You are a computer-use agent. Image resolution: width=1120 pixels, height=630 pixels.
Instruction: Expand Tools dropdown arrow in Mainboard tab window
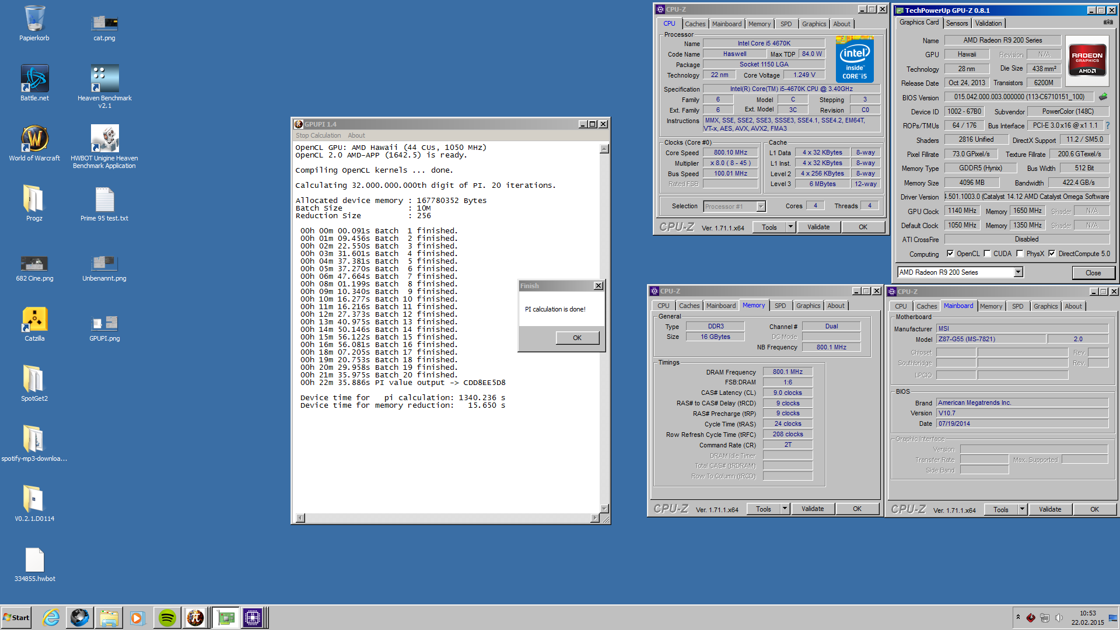[1022, 509]
